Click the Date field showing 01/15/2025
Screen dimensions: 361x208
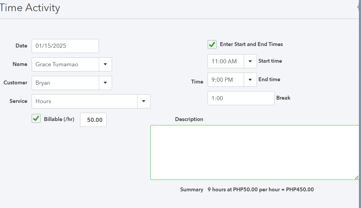pos(65,46)
